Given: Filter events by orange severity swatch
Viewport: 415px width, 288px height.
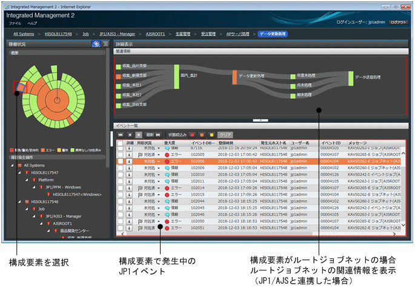Looking at the screenshot, I should click(202, 135).
